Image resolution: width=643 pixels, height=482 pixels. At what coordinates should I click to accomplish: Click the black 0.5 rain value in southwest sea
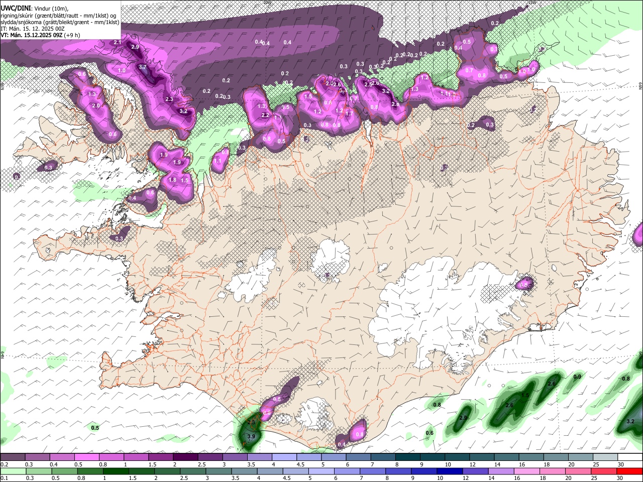pyautogui.click(x=95, y=428)
